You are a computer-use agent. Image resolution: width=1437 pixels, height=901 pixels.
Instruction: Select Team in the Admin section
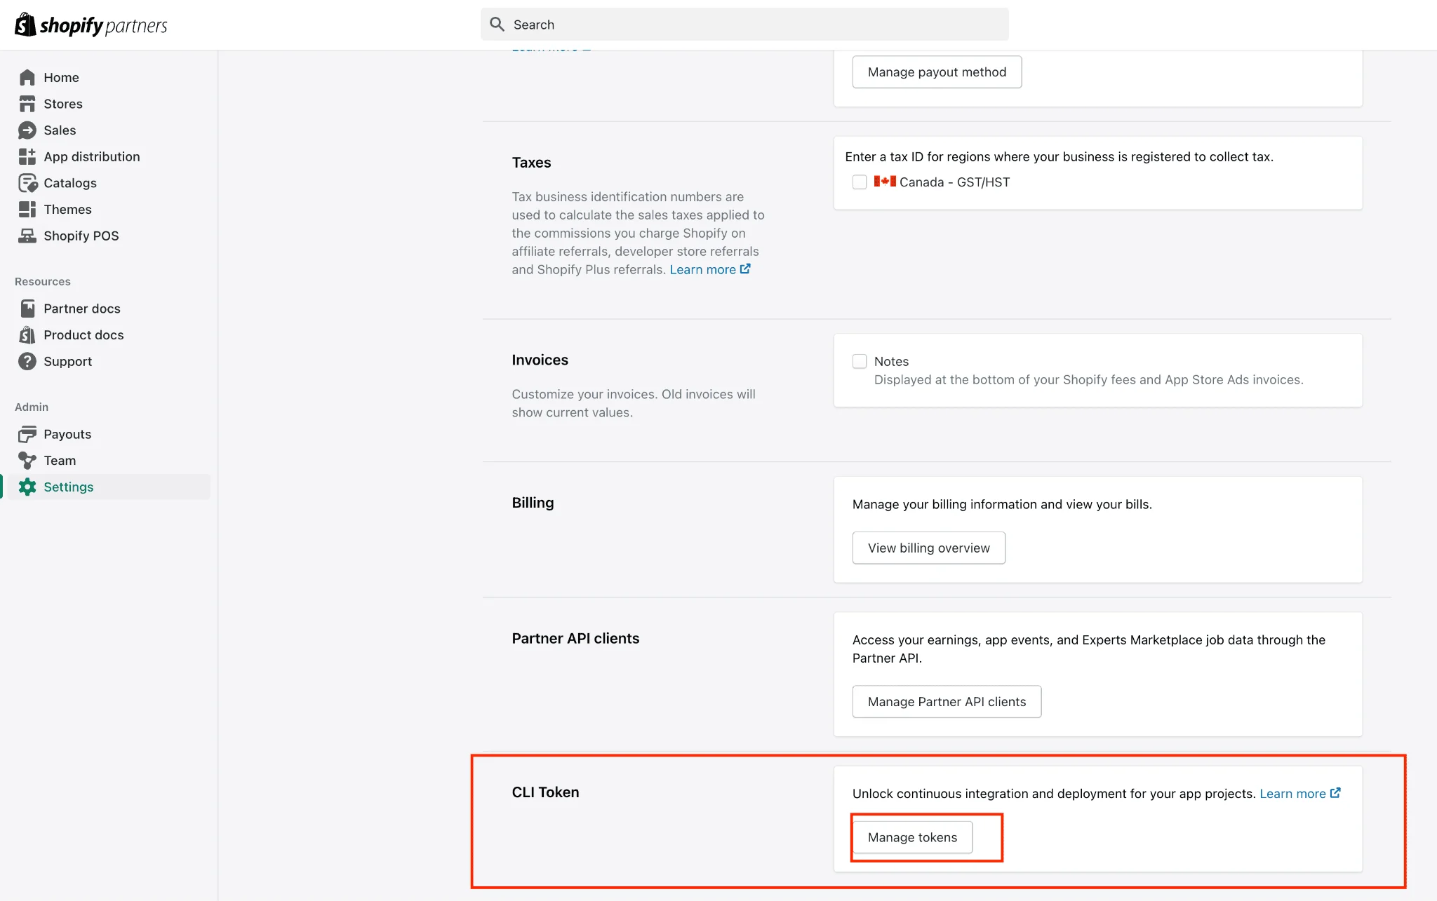pos(60,460)
